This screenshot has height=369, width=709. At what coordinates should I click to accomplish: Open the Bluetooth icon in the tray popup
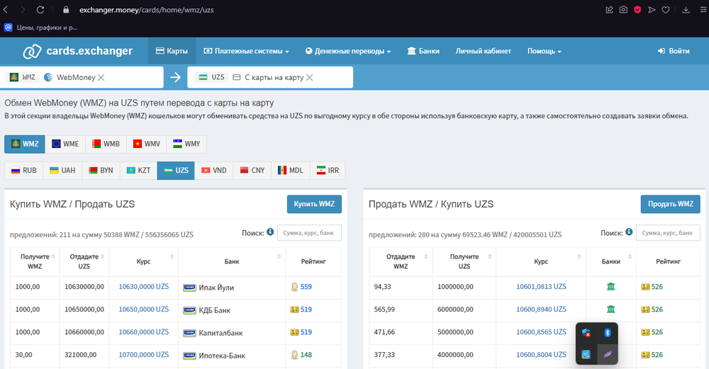(608, 333)
